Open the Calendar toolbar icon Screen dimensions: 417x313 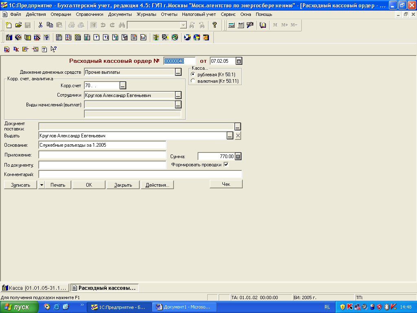point(241,25)
